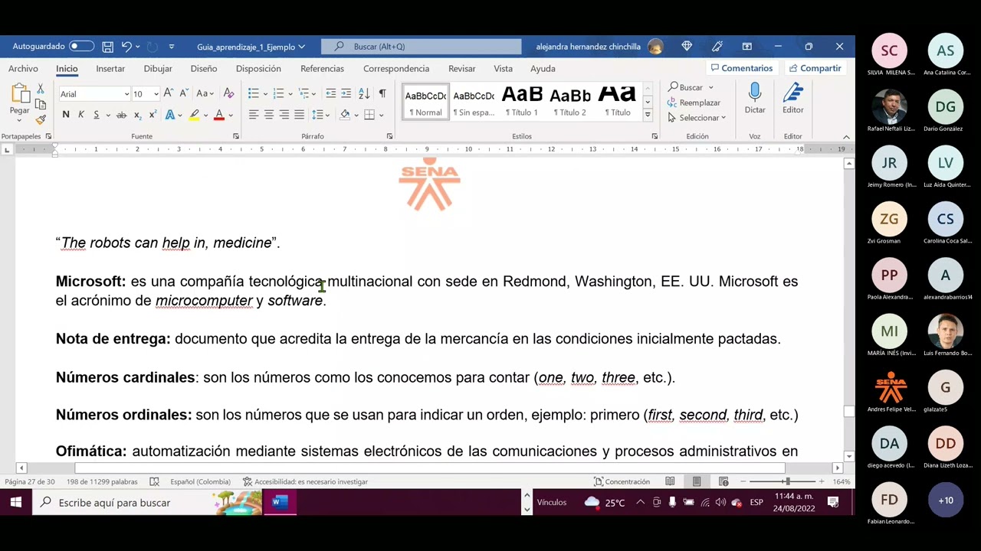Open the Referencias tab
Screen dimensions: 981x551
[x=322, y=68]
